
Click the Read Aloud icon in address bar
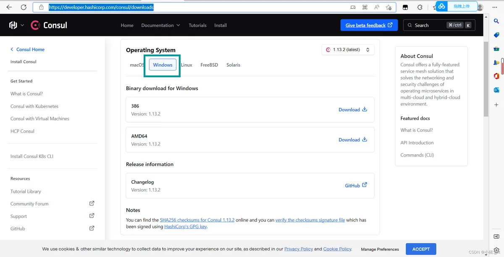click(x=377, y=7)
